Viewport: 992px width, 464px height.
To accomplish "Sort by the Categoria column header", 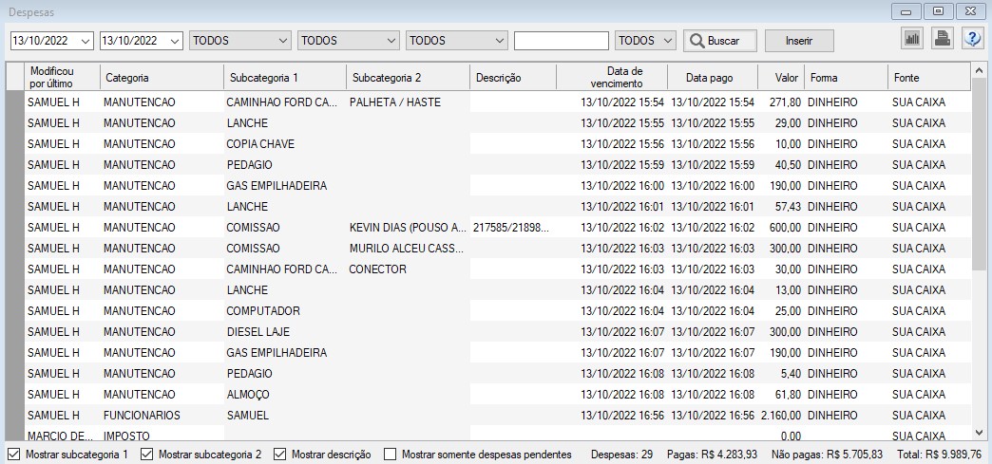I will pyautogui.click(x=162, y=77).
